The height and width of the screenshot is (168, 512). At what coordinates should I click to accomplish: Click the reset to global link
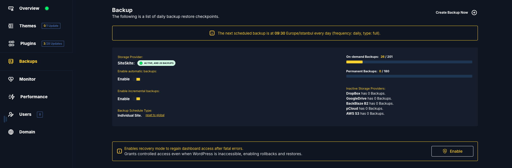[x=155, y=115]
